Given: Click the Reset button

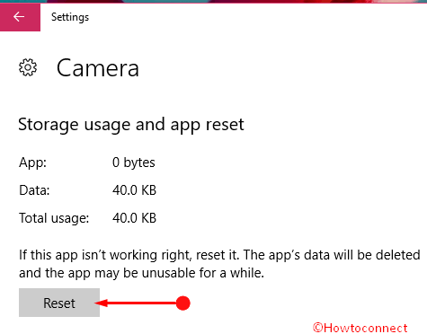Looking at the screenshot, I should tap(59, 303).
